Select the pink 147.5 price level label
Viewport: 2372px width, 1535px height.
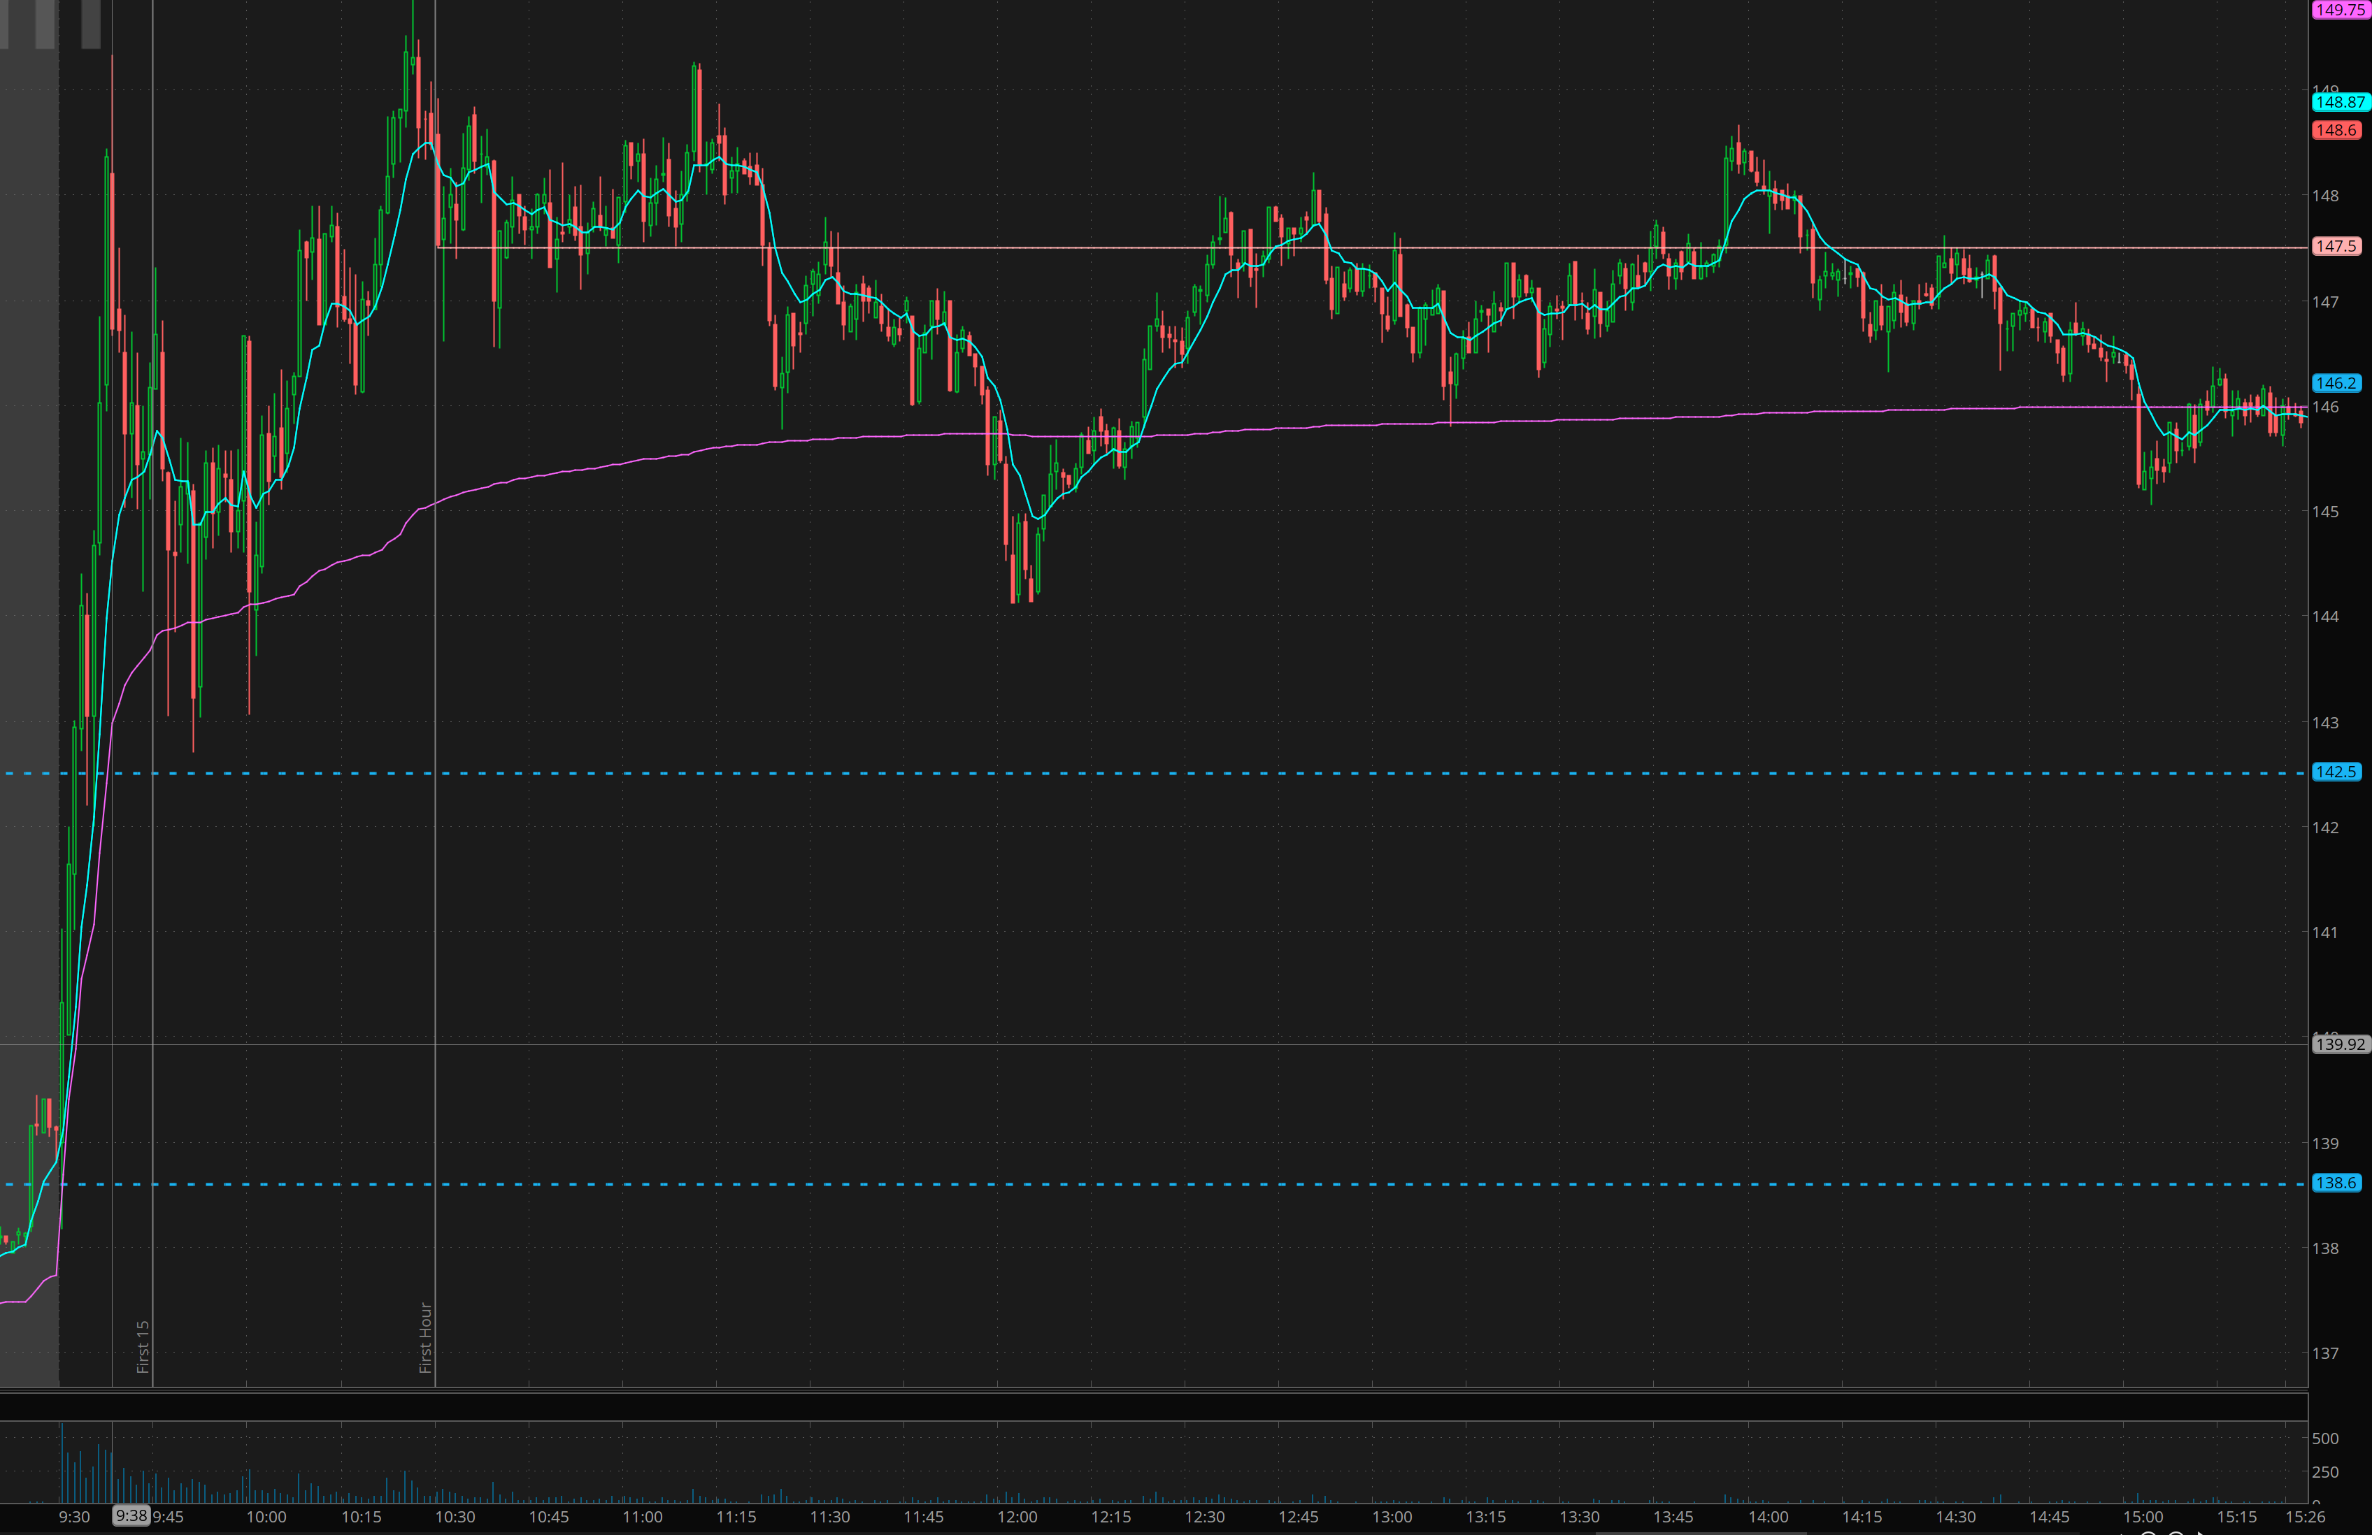click(x=2335, y=246)
